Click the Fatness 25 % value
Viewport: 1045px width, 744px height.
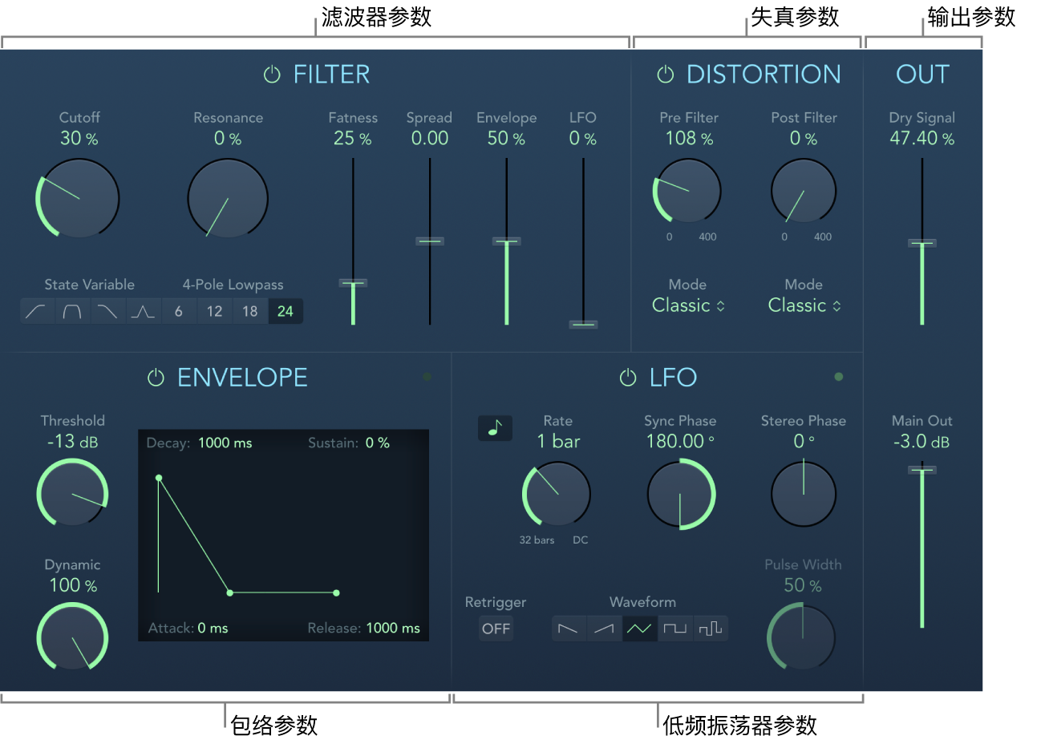353,139
